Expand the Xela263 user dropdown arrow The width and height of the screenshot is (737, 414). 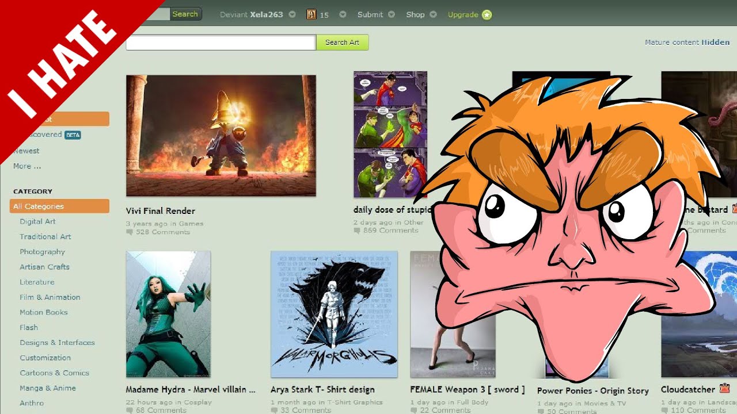[x=292, y=14]
